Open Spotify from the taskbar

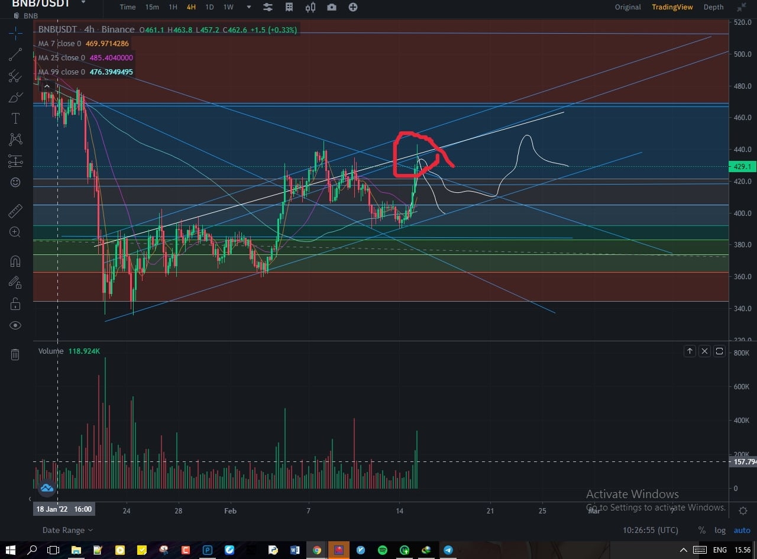tap(382, 550)
